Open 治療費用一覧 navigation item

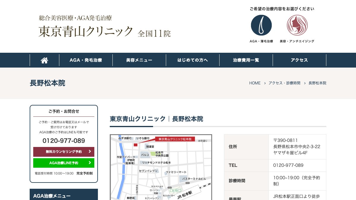coord(246,60)
